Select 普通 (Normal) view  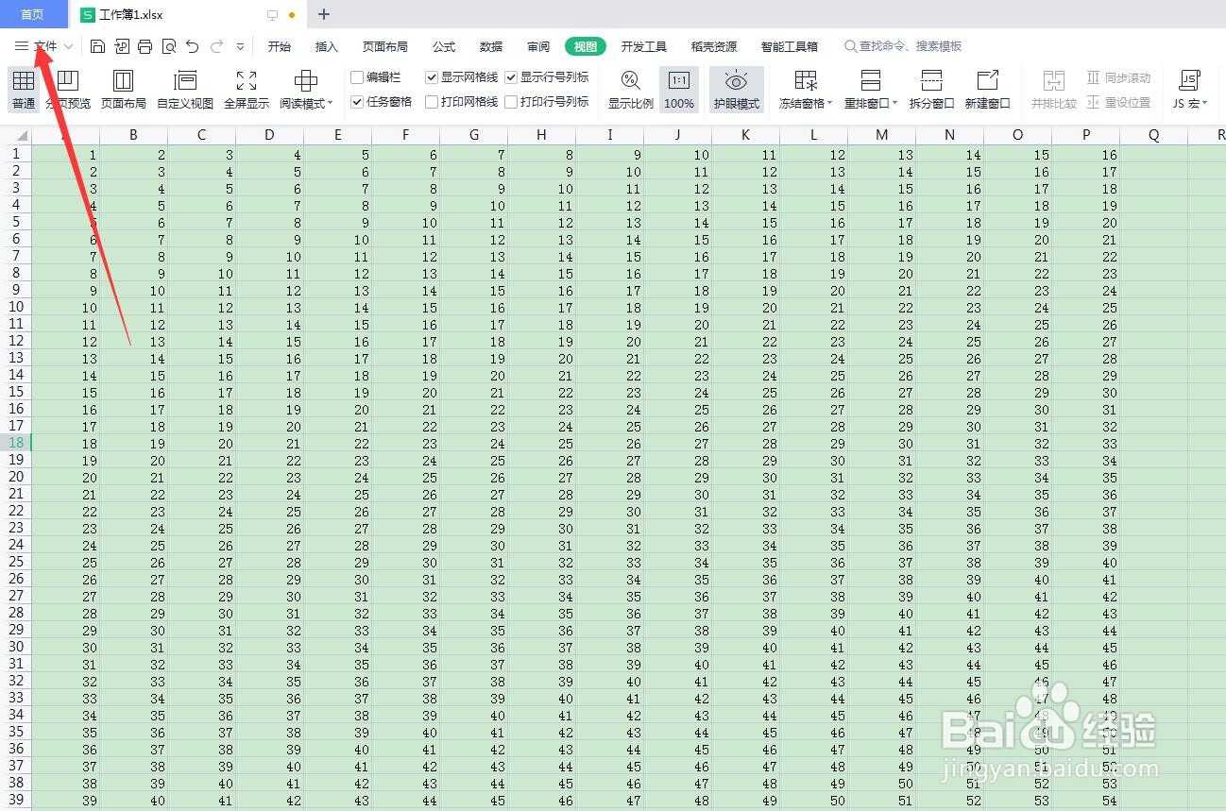click(24, 91)
